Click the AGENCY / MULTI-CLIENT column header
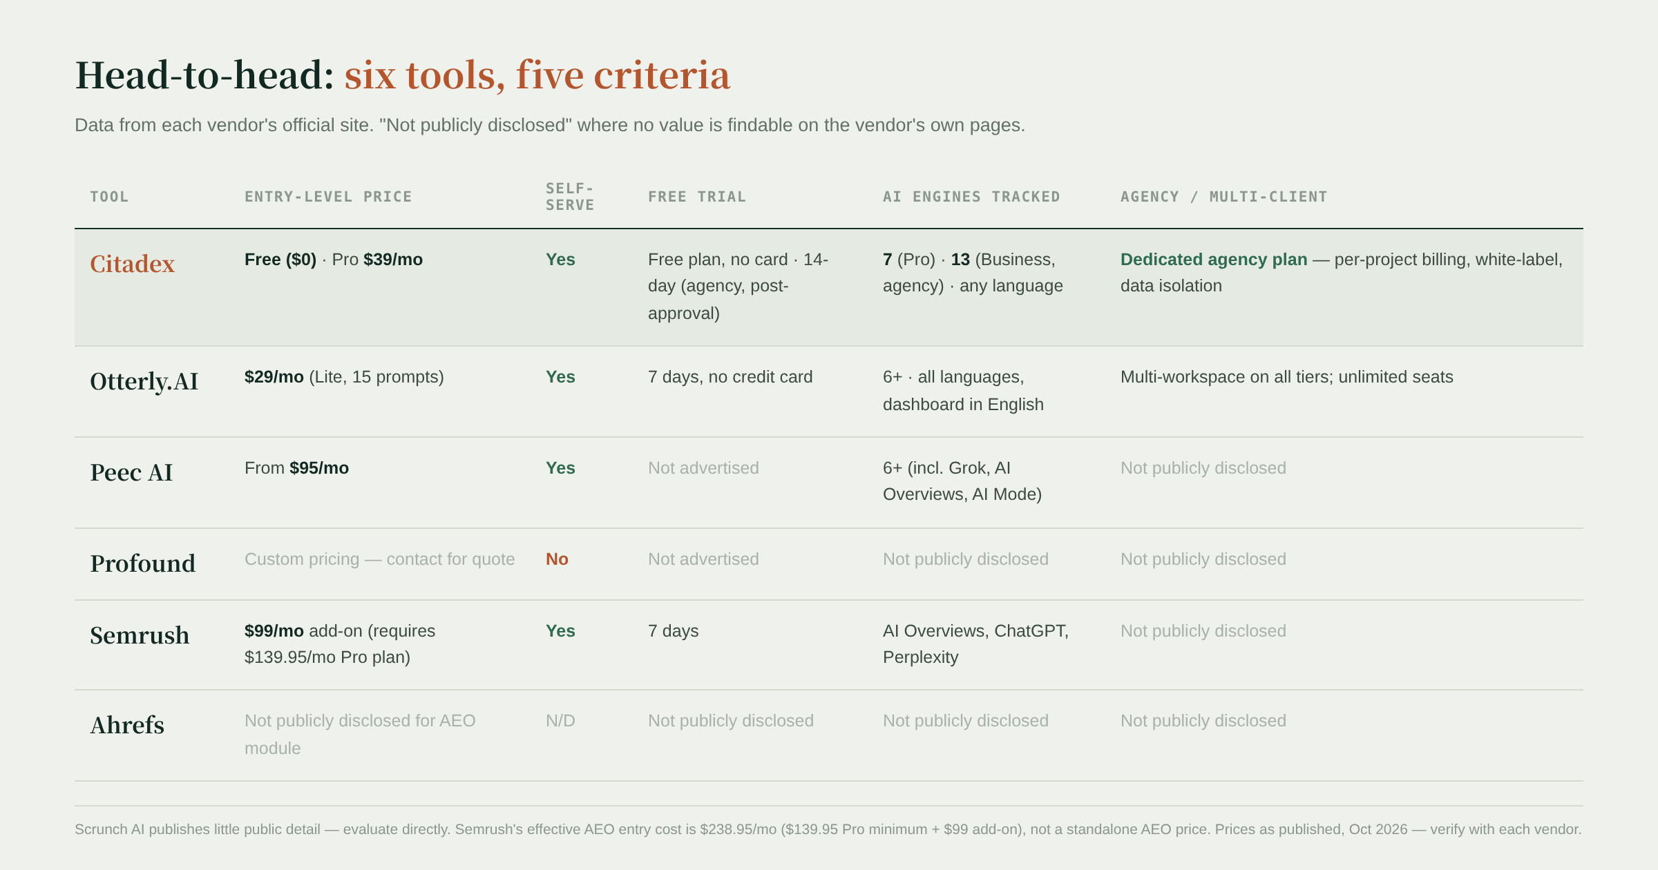This screenshot has width=1658, height=870. (x=1223, y=197)
